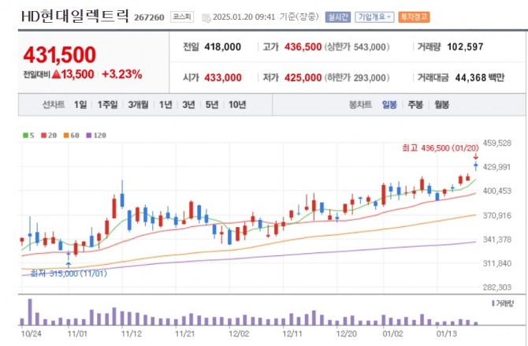Click the 최고 436,500 high marker
Image resolution: width=528 pixels, height=346 pixels.
440,148
